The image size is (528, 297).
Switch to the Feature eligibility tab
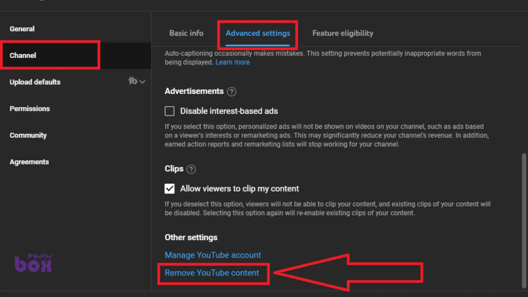point(343,33)
